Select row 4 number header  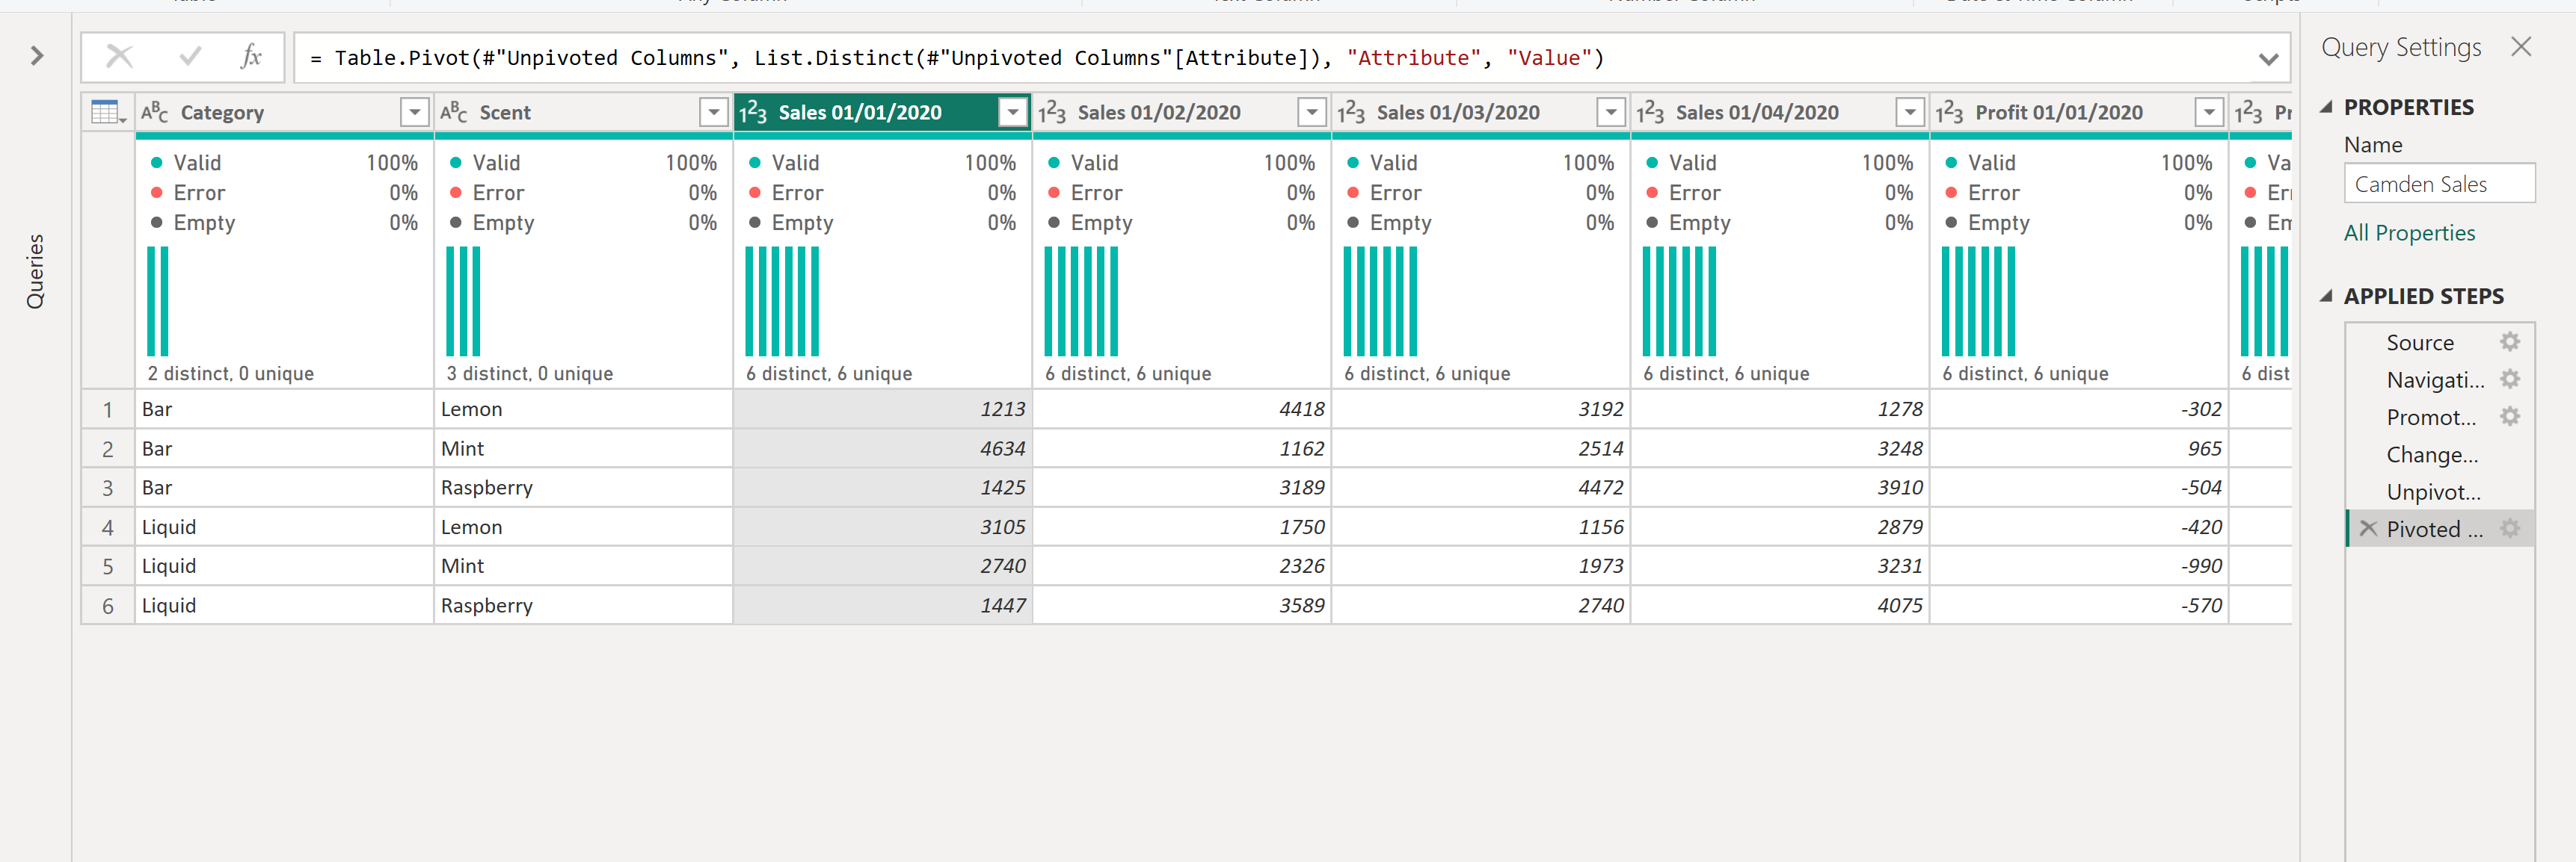(x=108, y=527)
